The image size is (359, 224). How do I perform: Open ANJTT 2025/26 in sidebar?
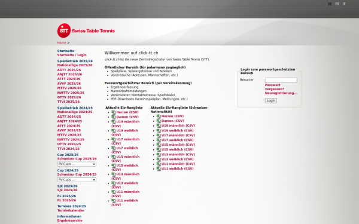[69, 75]
